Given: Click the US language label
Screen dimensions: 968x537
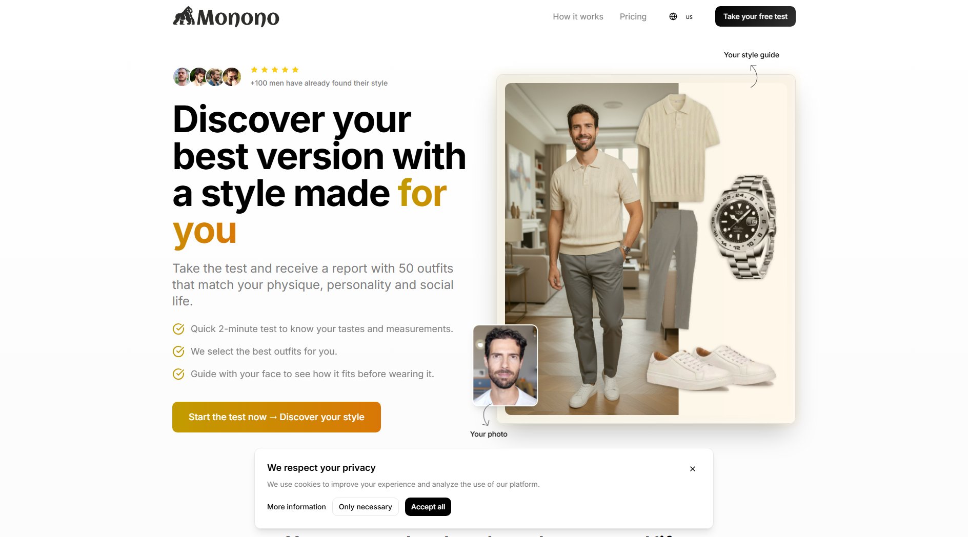Looking at the screenshot, I should (689, 17).
